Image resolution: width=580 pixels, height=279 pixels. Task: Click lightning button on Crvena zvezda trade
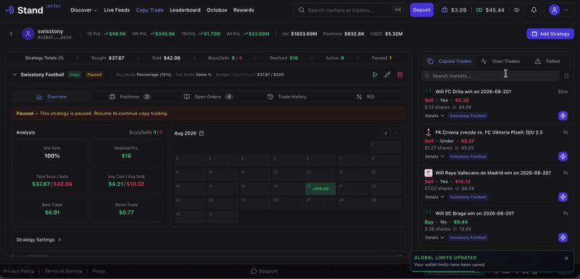[x=563, y=156]
